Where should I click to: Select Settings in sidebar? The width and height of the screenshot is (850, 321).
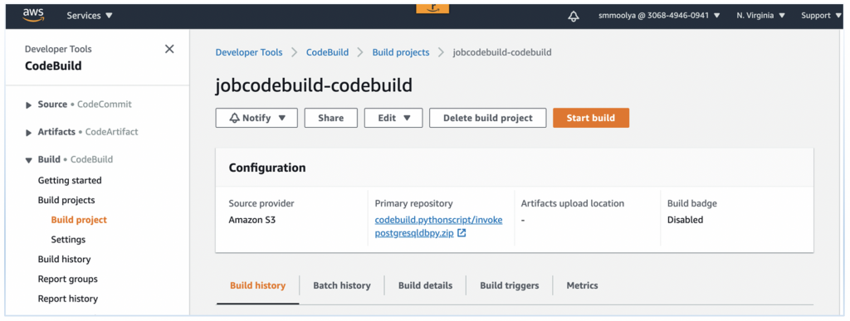pyautogui.click(x=68, y=239)
